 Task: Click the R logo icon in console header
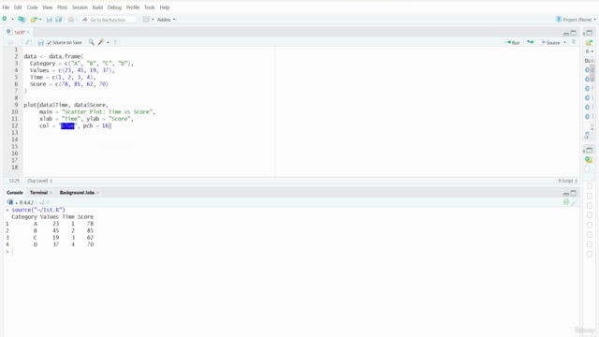click(x=10, y=202)
